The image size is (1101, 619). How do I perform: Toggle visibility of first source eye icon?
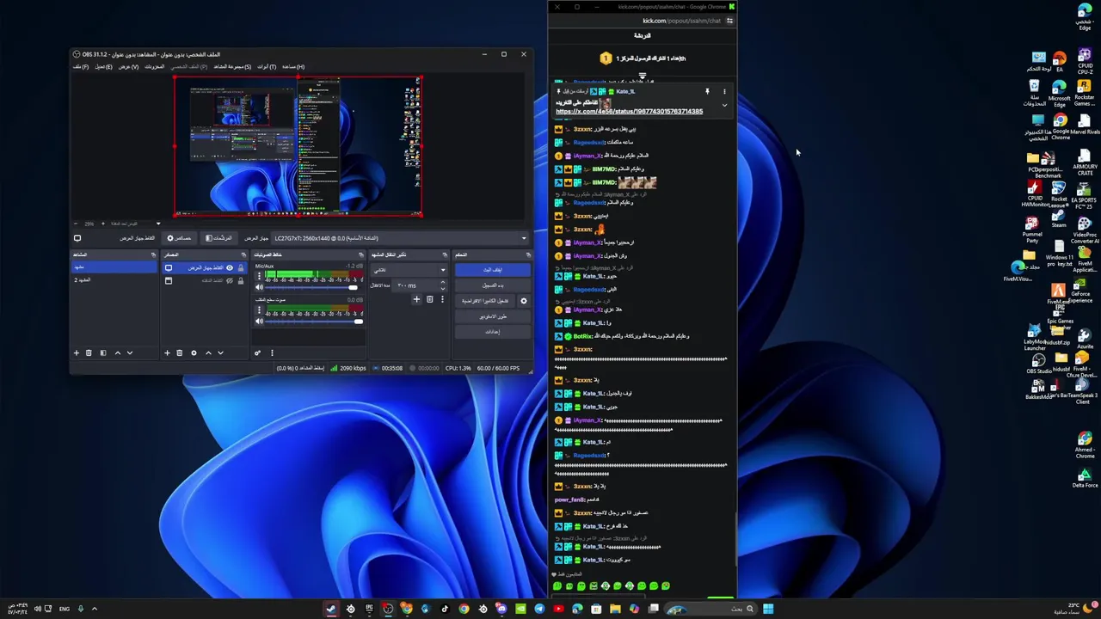click(230, 267)
